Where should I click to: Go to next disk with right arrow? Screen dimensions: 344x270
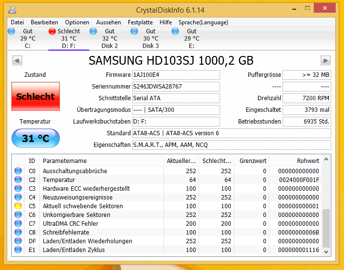click(325, 61)
